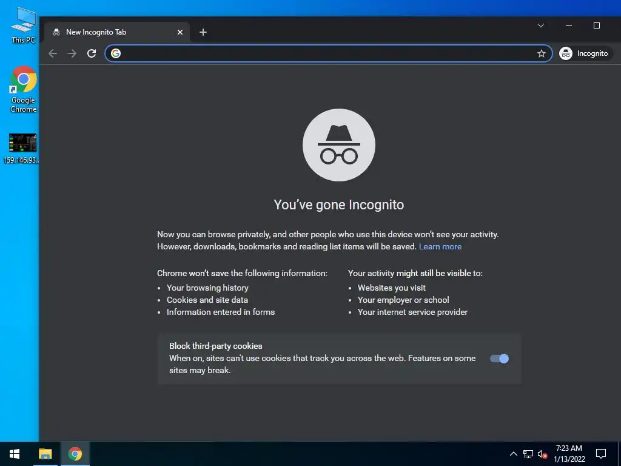The width and height of the screenshot is (621, 466).
Task: Open a new tab with the plus button
Action: (x=203, y=32)
